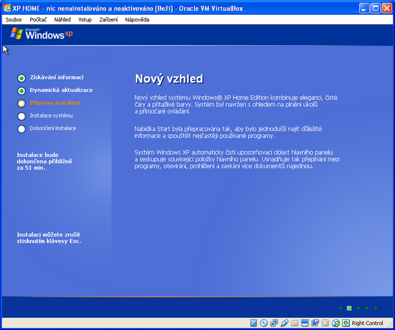Close the VirtualBox window

[387, 8]
